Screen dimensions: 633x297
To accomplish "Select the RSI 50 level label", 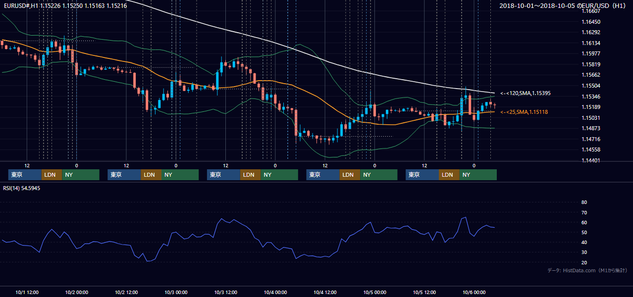I will (x=584, y=232).
